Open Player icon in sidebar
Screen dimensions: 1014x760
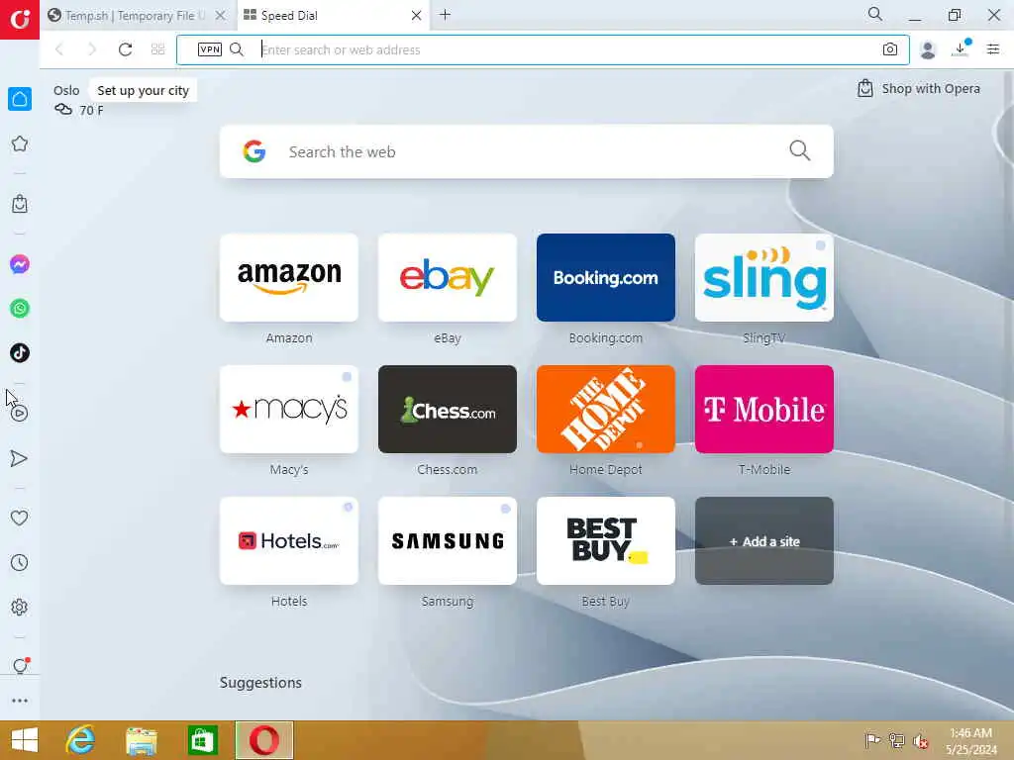(20, 413)
